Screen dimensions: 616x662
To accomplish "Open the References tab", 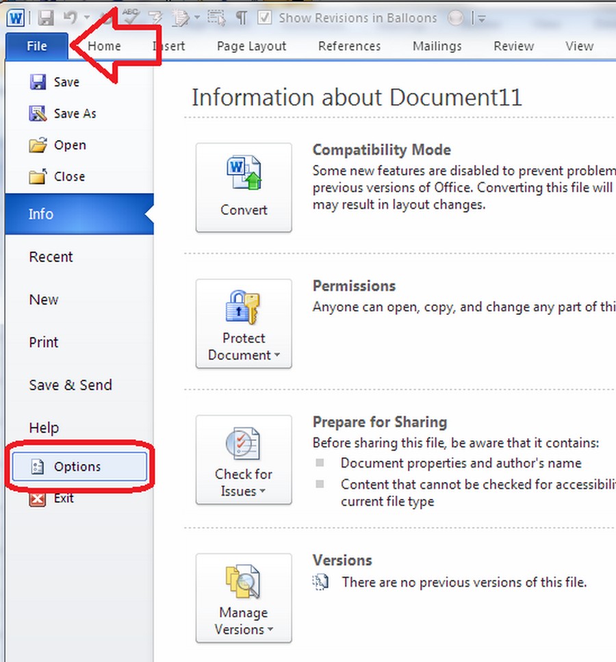I will tap(350, 46).
